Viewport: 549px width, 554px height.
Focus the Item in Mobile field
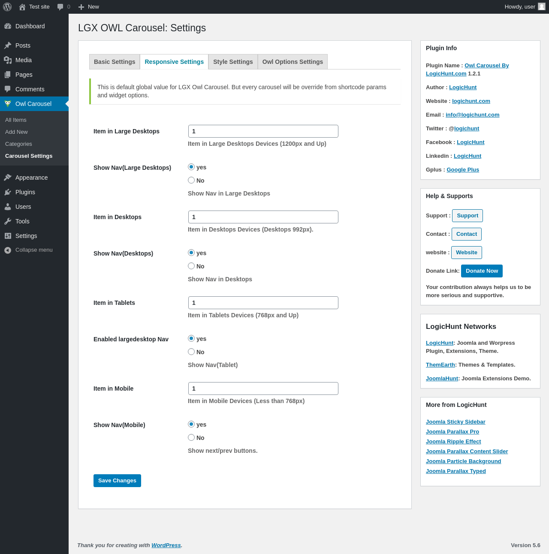point(263,388)
